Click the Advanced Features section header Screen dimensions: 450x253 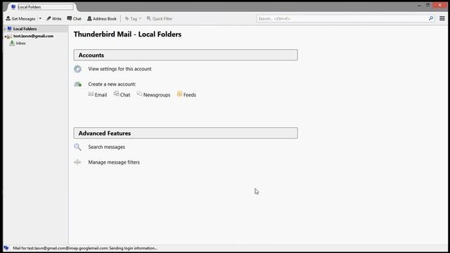click(186, 133)
